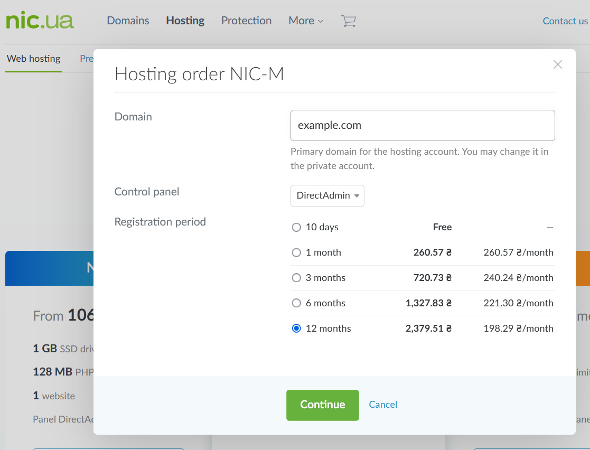
Task: Click the 12 months label text
Action: click(328, 329)
